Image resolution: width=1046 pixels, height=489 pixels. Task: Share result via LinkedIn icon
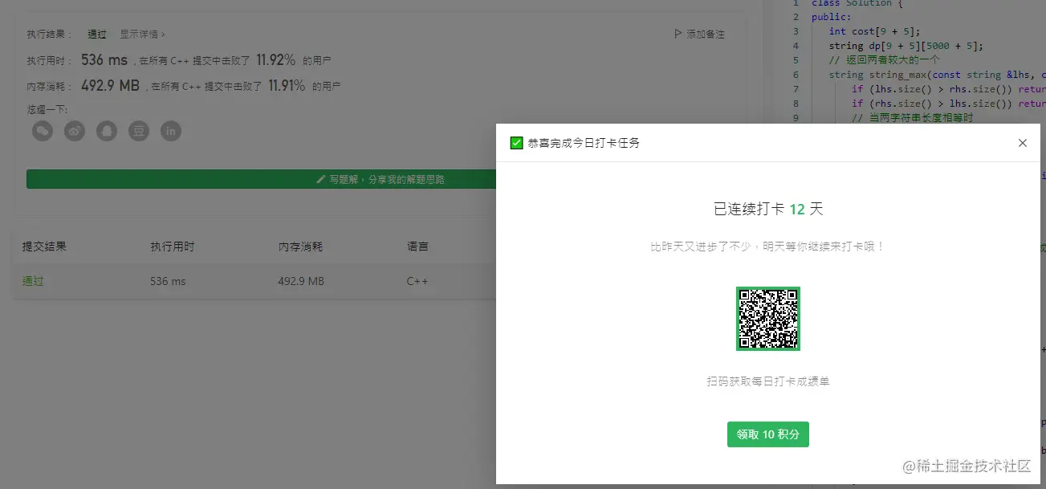click(171, 131)
